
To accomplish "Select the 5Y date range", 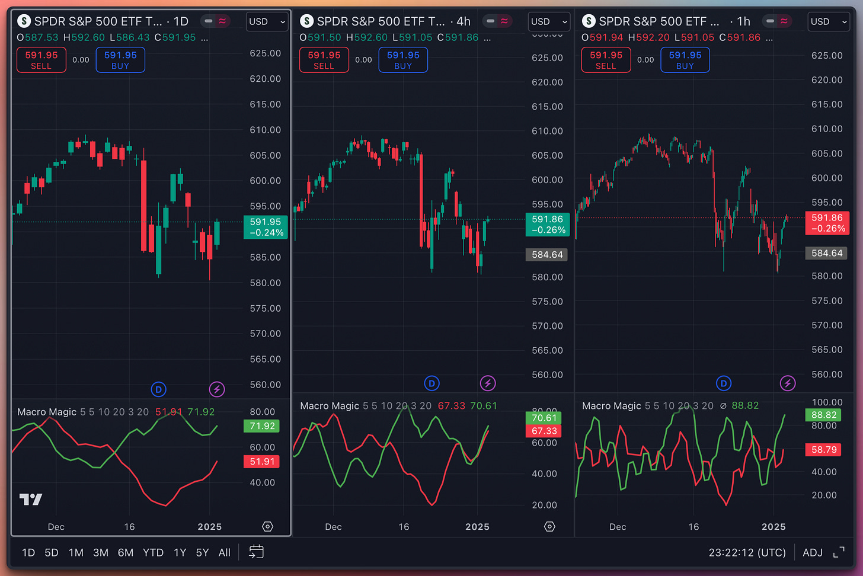I will click(x=202, y=552).
